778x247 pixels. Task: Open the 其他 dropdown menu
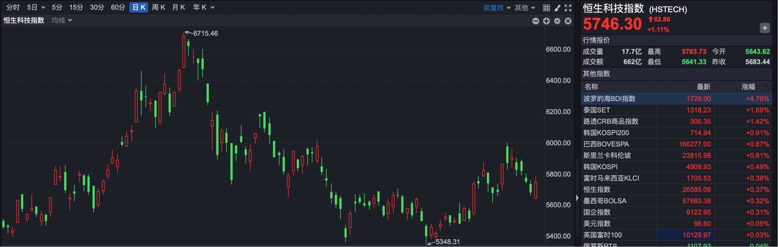(525, 8)
